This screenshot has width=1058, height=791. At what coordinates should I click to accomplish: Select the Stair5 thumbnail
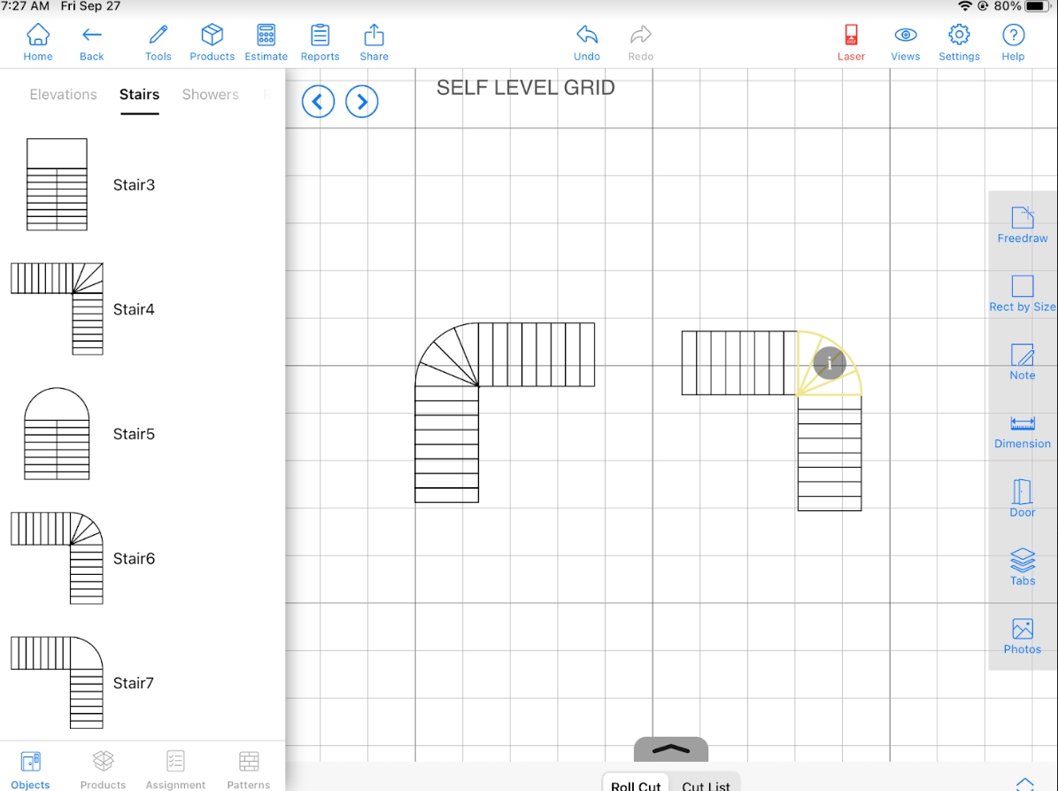[x=57, y=433]
